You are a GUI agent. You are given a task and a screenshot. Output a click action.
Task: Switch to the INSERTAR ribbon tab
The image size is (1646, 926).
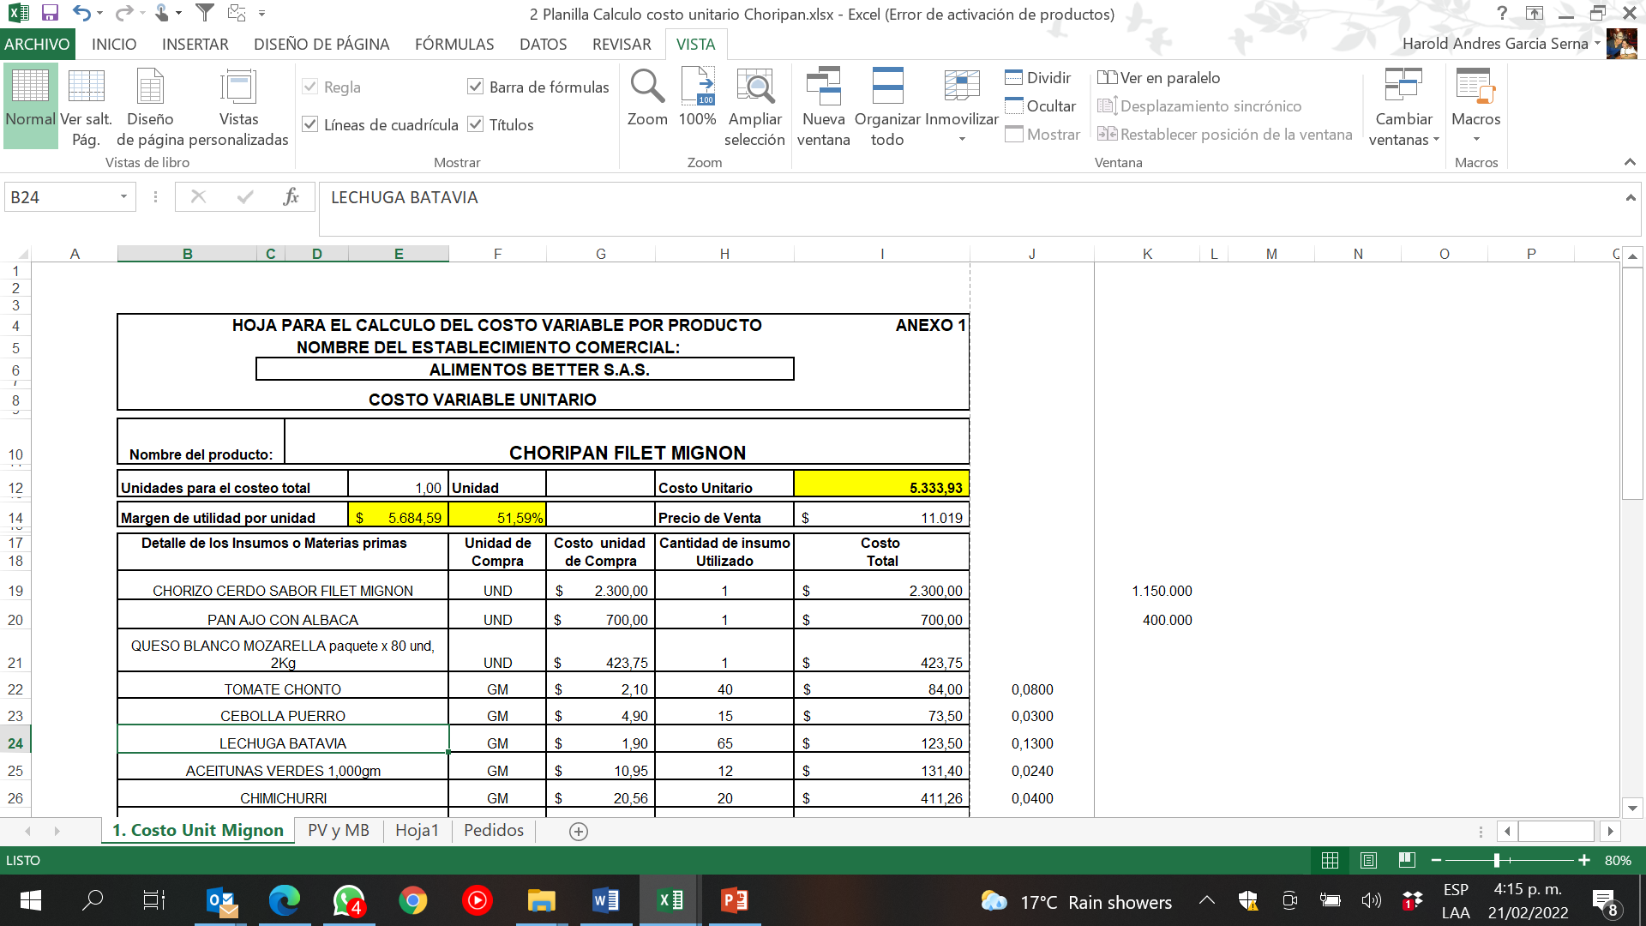[195, 44]
